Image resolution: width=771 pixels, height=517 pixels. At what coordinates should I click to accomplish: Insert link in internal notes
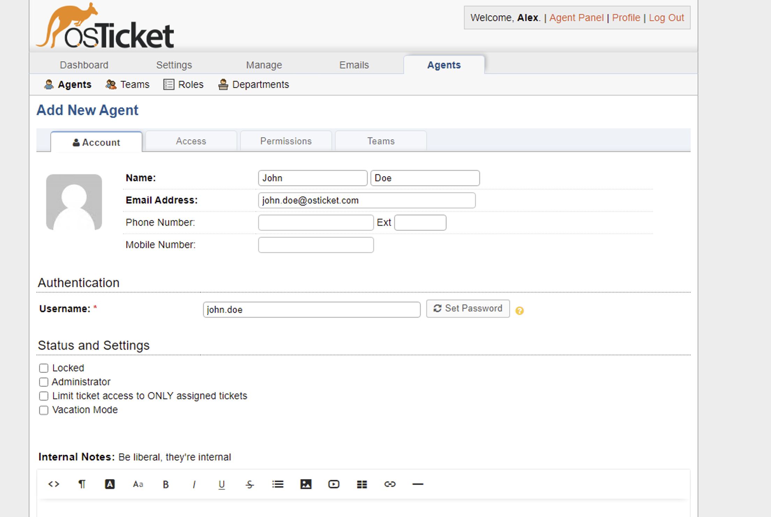(390, 484)
